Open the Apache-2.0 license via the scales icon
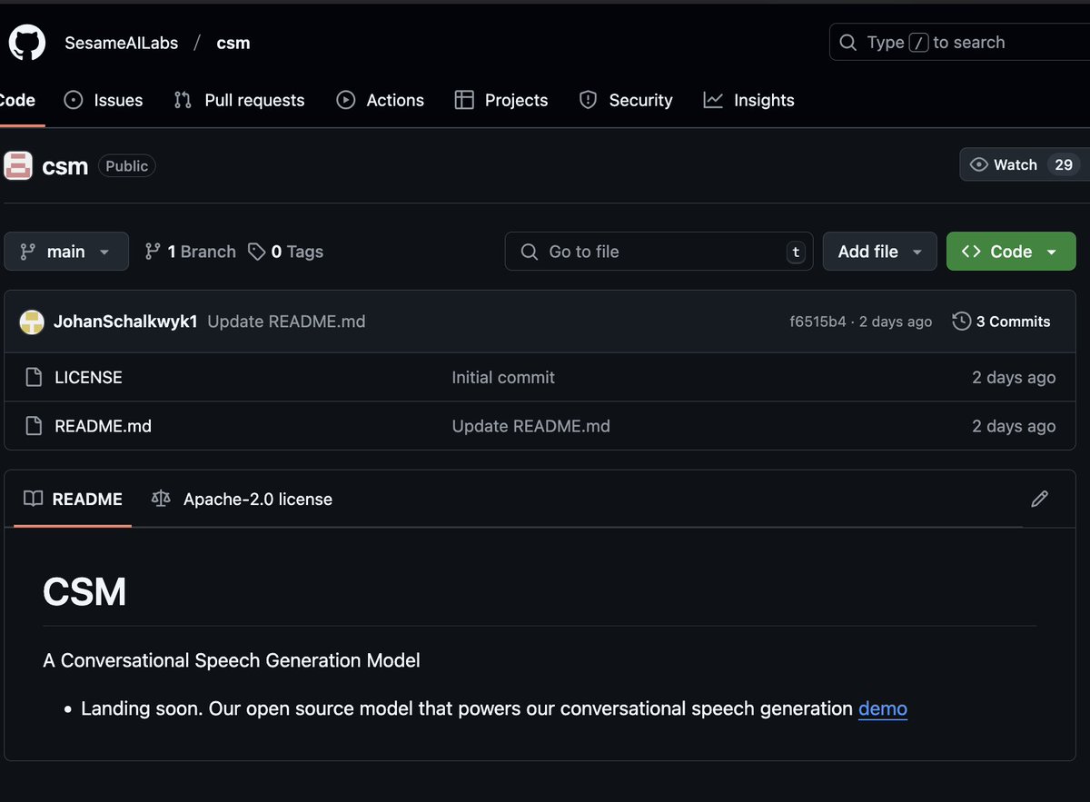This screenshot has width=1090, height=802. [x=160, y=499]
